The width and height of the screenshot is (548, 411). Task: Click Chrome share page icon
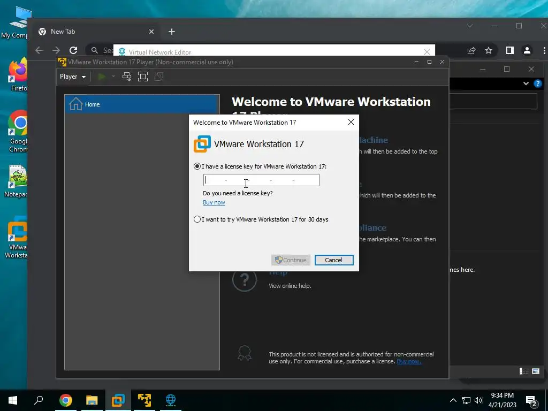pyautogui.click(x=471, y=51)
